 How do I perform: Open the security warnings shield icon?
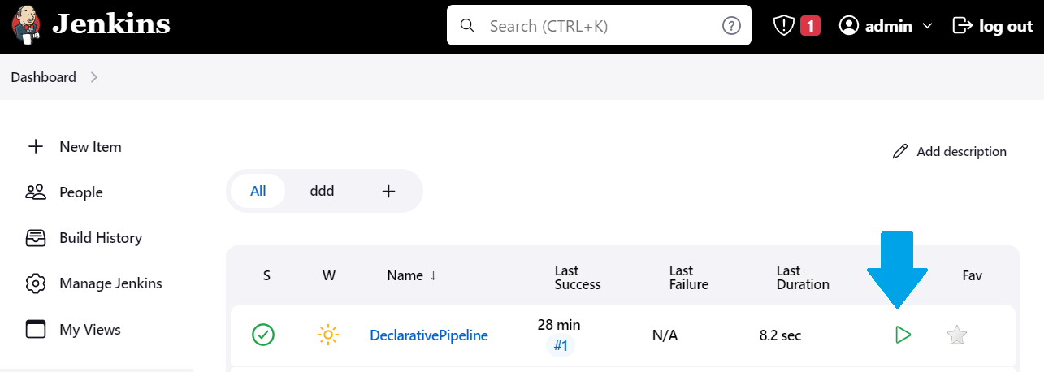783,26
